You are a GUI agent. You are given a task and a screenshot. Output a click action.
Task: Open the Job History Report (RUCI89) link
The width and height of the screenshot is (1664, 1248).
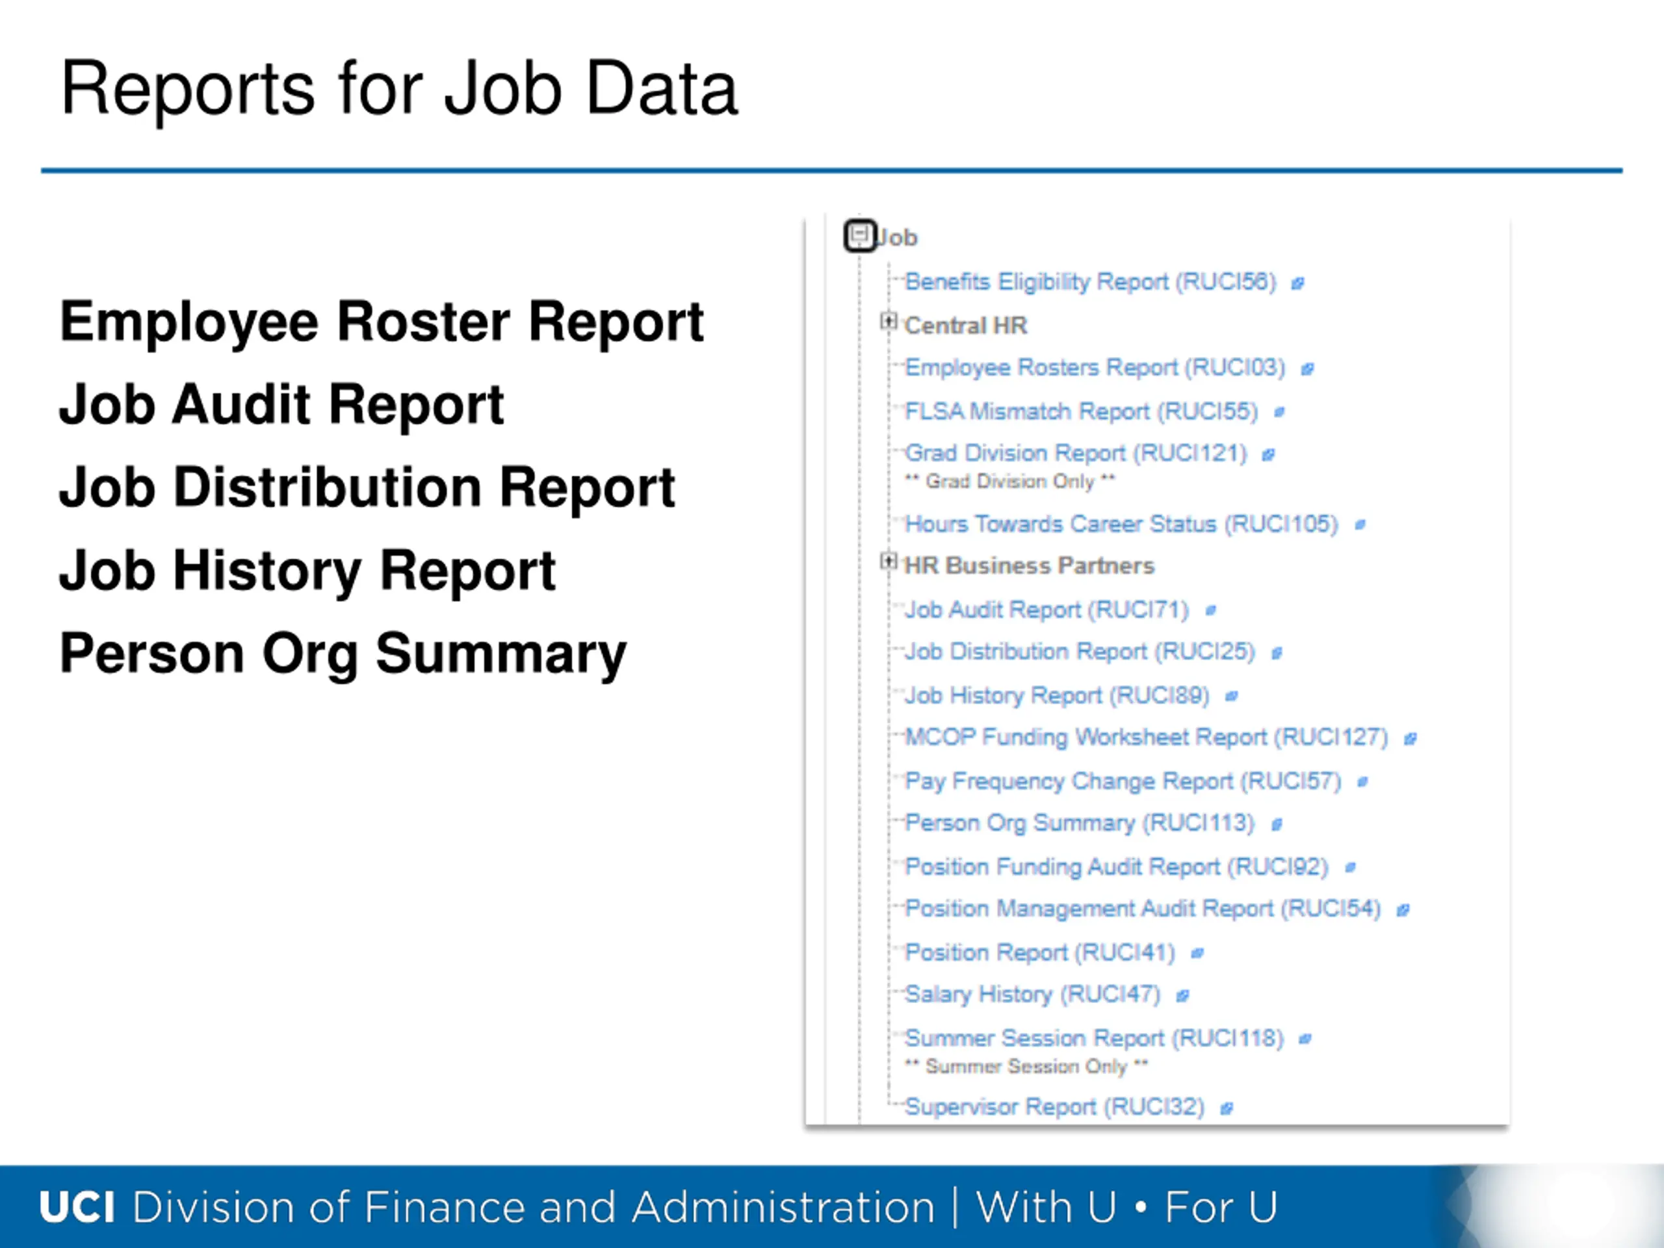tap(1057, 695)
